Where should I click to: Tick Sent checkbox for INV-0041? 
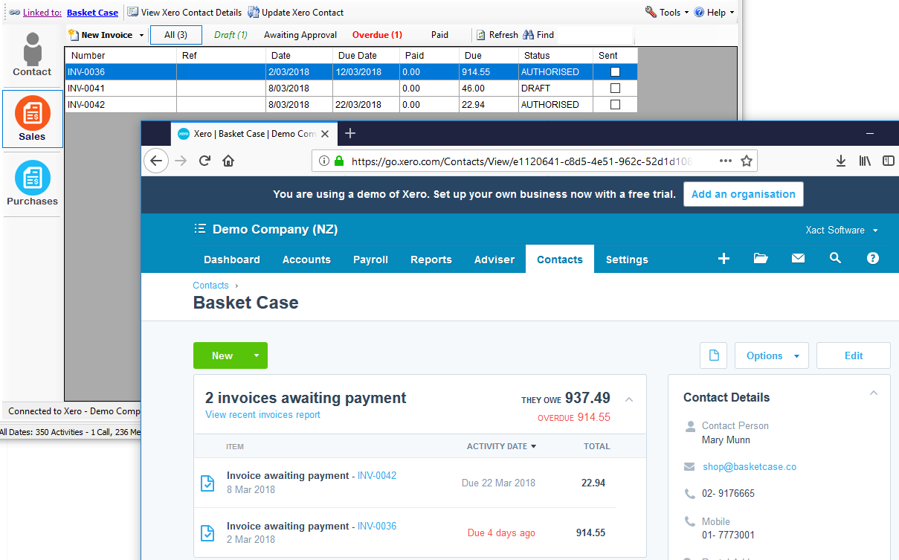615,88
